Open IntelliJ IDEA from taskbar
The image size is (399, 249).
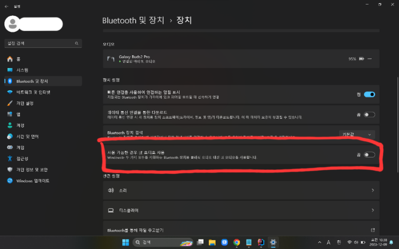click(x=261, y=243)
